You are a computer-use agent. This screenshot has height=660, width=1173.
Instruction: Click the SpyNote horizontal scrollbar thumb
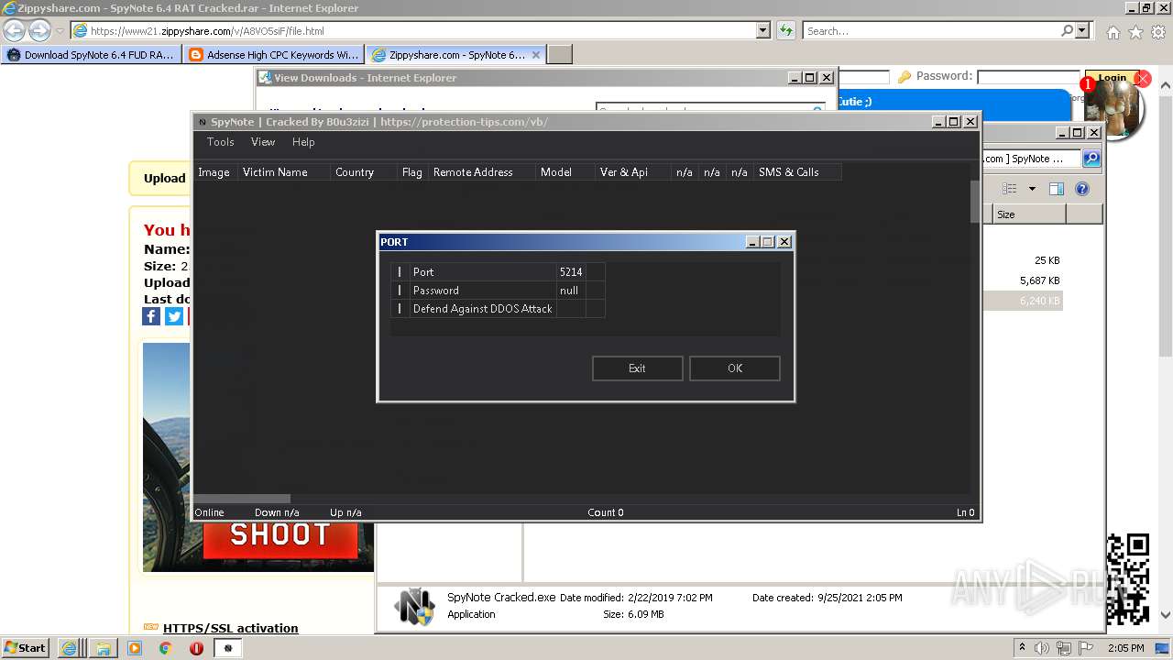pos(242,500)
